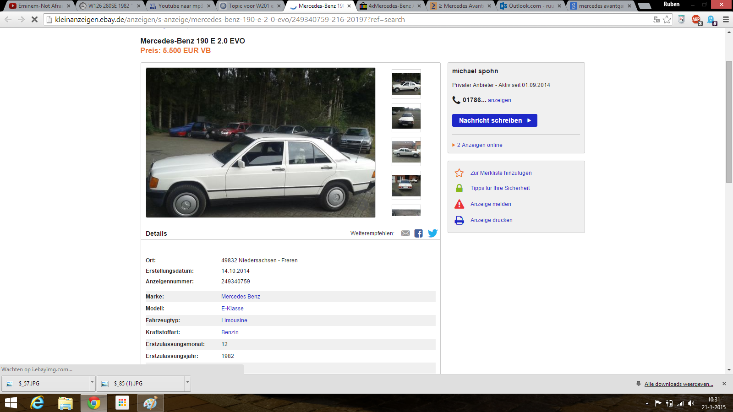Bookmark this page with star icon
This screenshot has width=733, height=412.
[667, 20]
